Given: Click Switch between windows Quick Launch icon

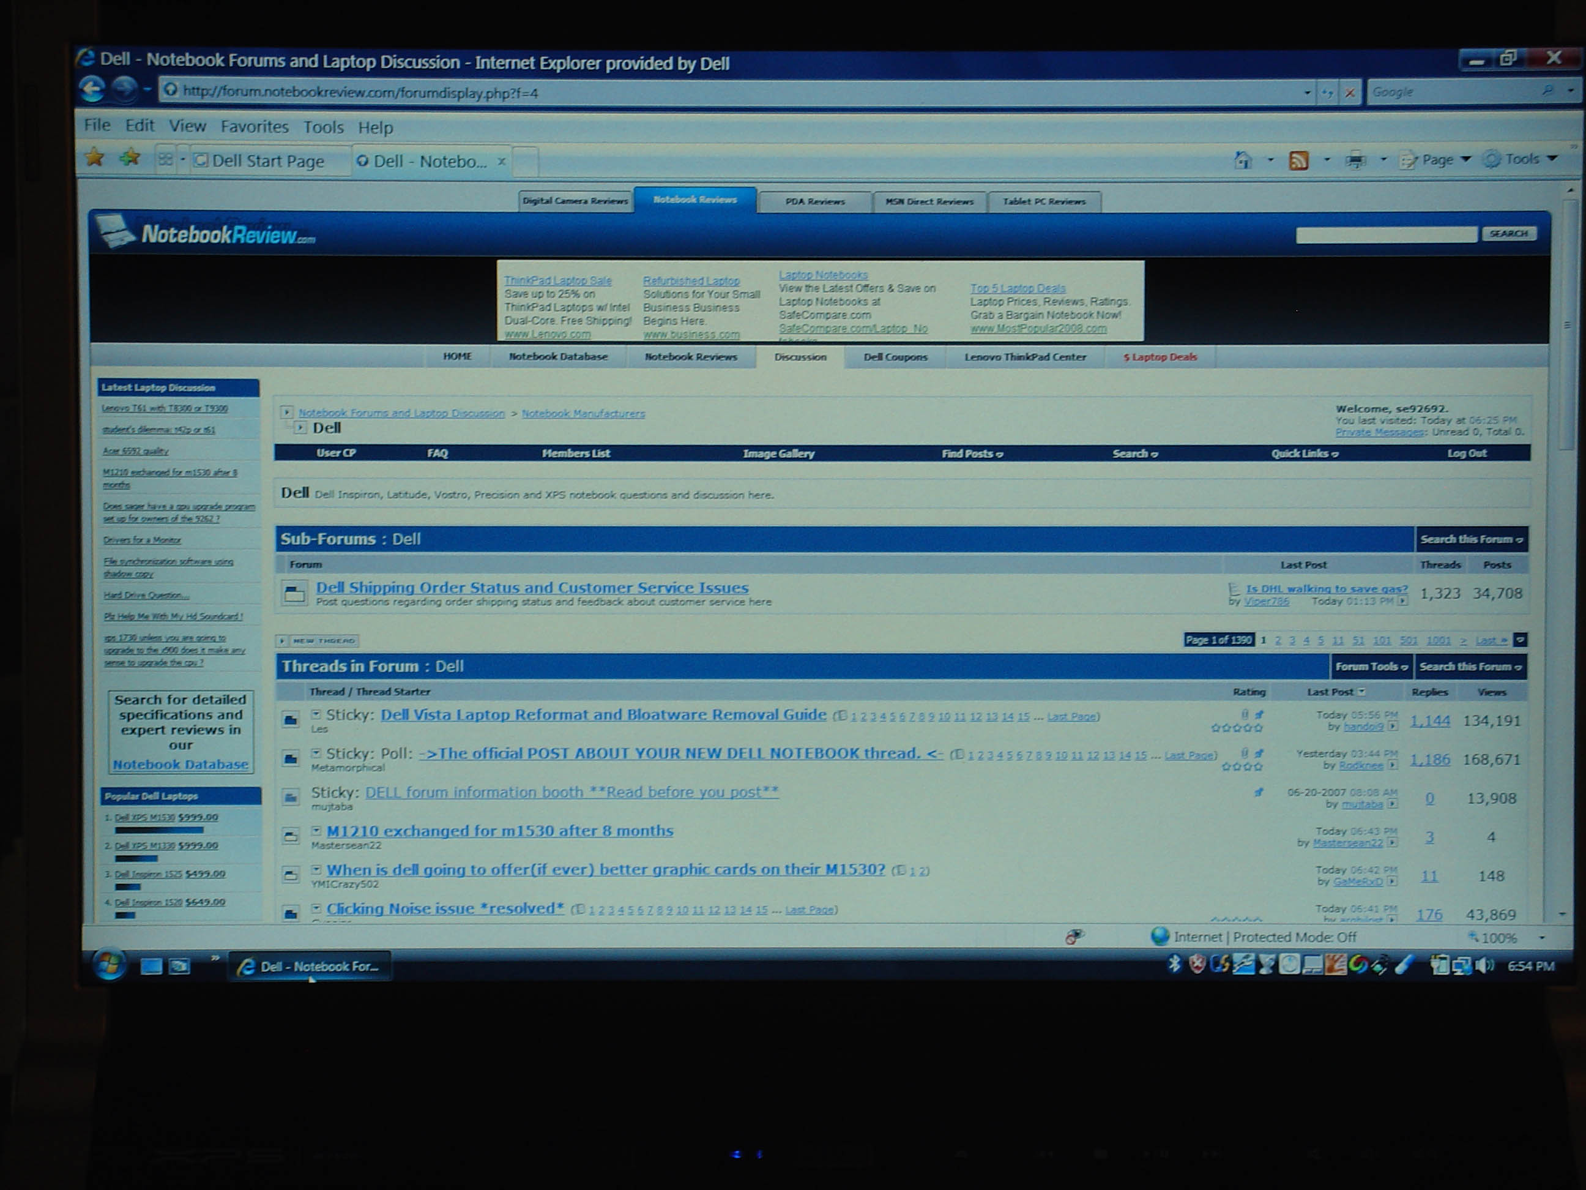Looking at the screenshot, I should click(179, 966).
